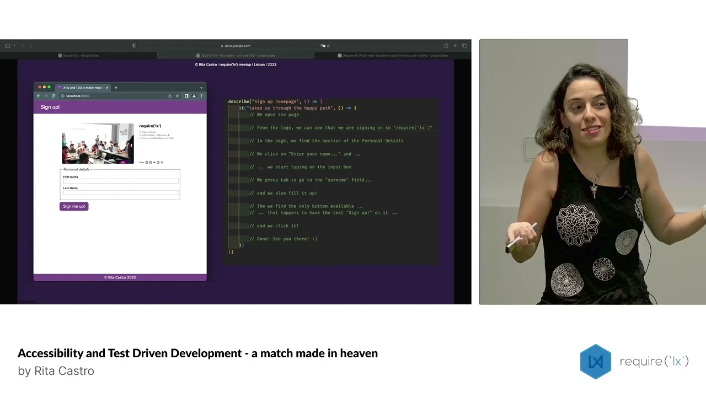Bookmark this page with the star icon

[177, 96]
